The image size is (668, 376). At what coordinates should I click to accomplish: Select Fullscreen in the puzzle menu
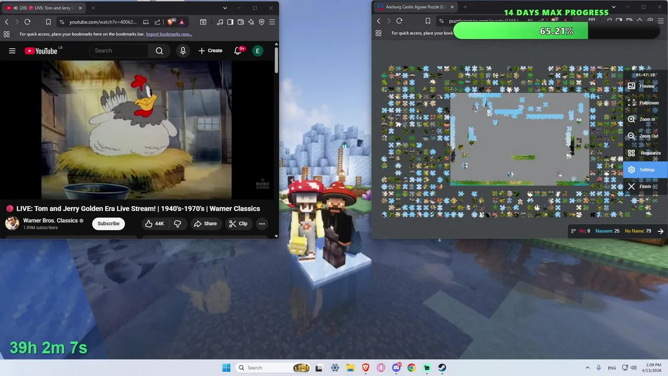[x=646, y=103]
